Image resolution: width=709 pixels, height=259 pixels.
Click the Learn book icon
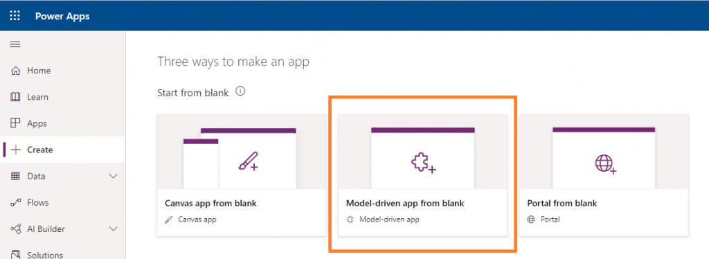click(15, 97)
